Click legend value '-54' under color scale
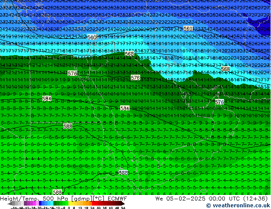Viewport: 271px width, 209px height. coord(14,208)
